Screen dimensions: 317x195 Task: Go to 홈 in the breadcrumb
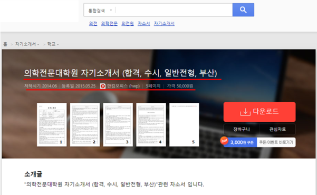5,44
